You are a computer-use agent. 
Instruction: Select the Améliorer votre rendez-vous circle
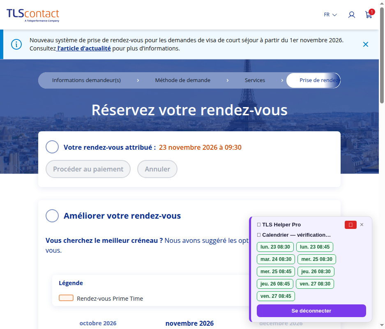click(x=52, y=216)
